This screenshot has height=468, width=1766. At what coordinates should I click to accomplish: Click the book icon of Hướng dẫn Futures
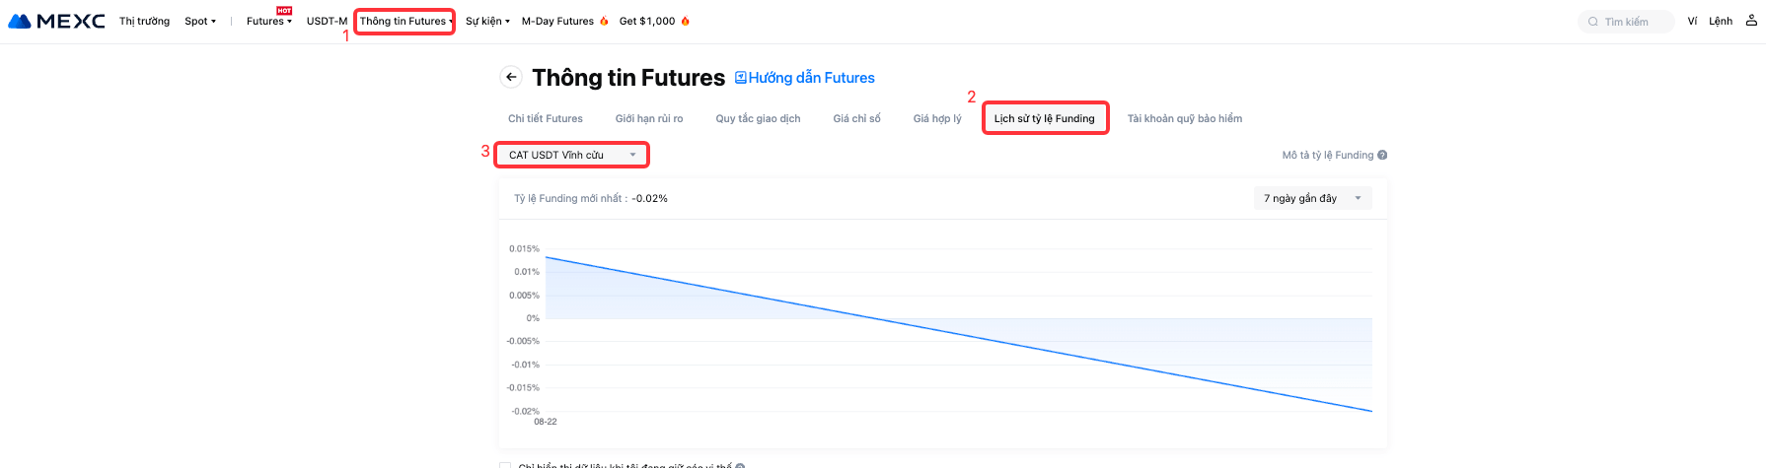741,78
